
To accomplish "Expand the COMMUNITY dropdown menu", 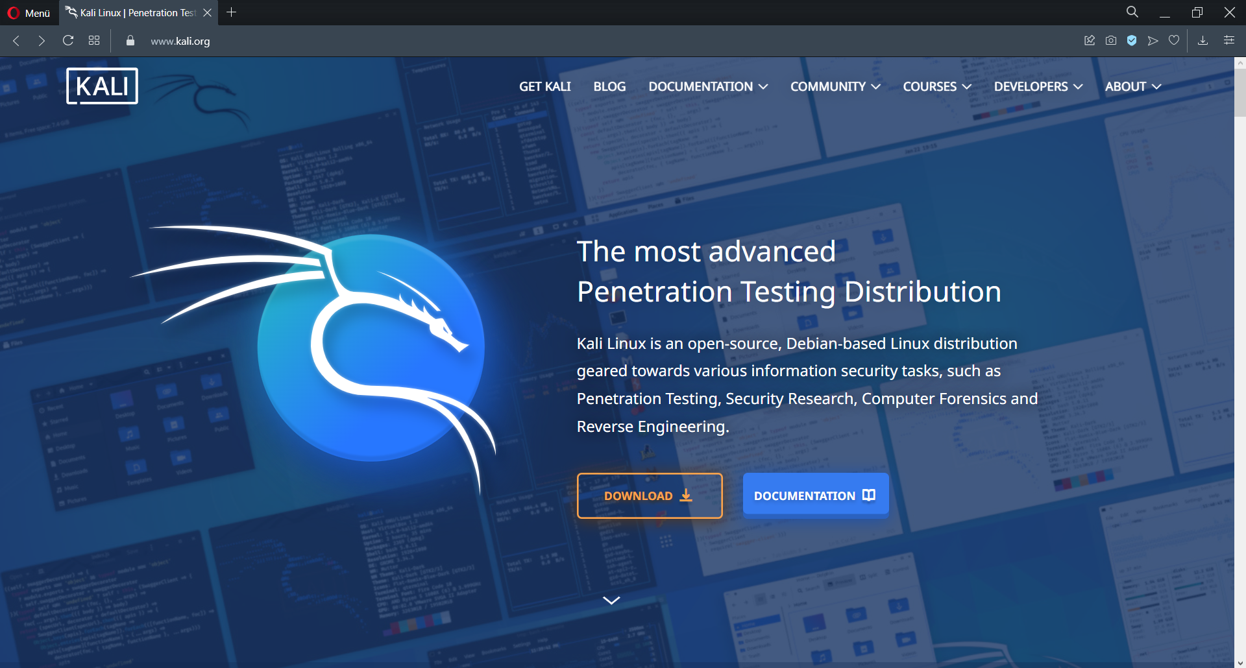I will click(x=835, y=86).
